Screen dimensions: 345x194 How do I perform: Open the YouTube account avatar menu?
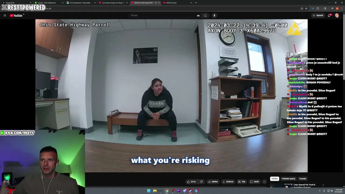point(337,15)
